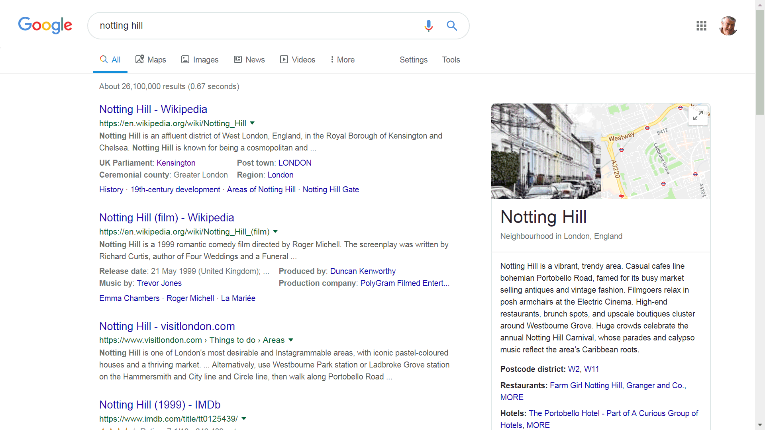Open search Tools options

[451, 60]
